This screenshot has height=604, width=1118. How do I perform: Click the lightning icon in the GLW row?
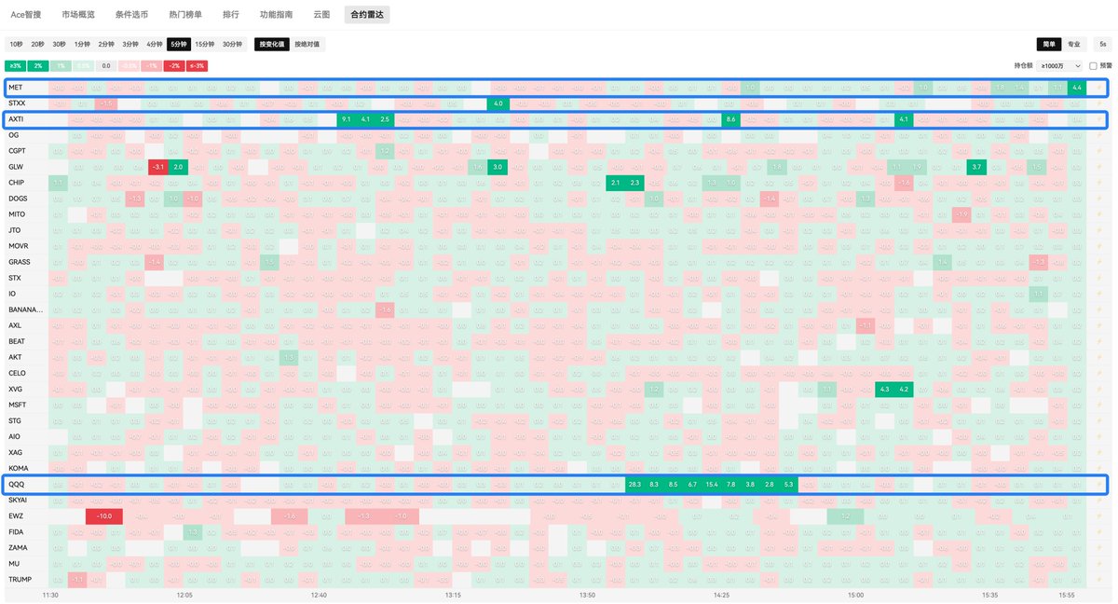point(1099,167)
